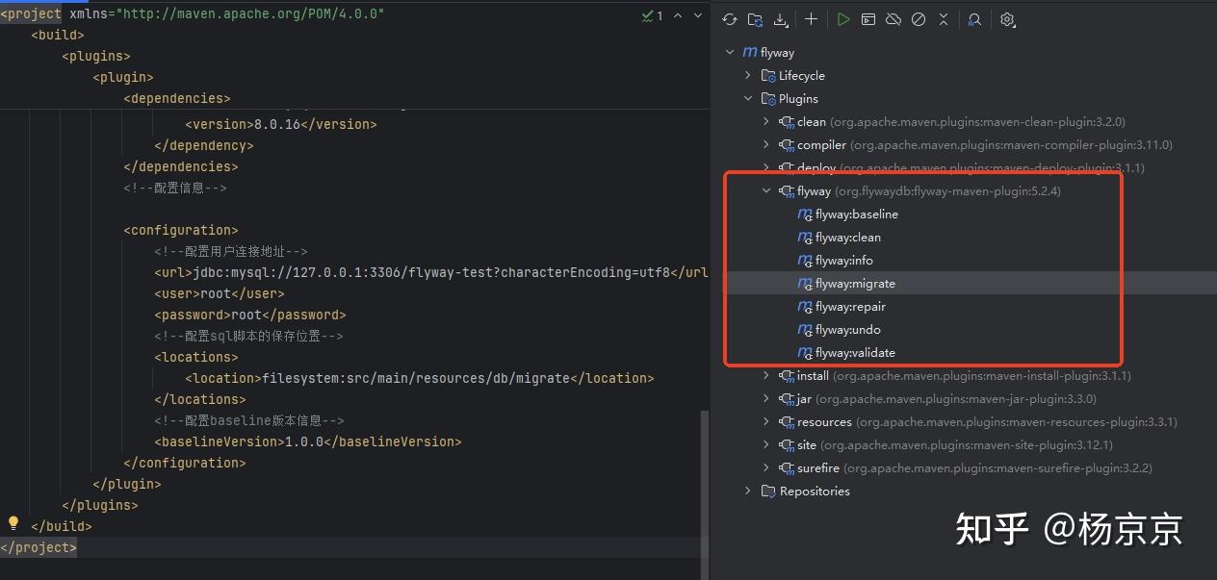
Task: Select the flyway:migrate goal
Action: pyautogui.click(x=855, y=284)
